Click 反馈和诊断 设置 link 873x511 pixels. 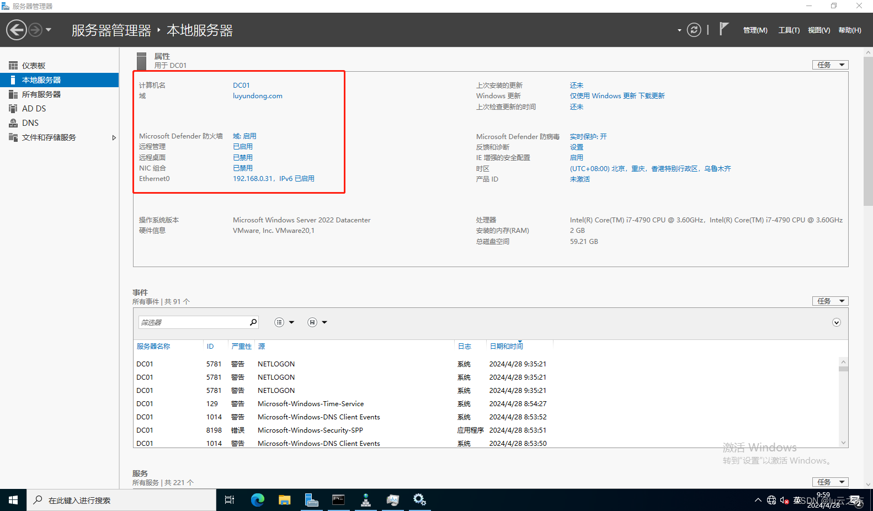[x=577, y=147]
